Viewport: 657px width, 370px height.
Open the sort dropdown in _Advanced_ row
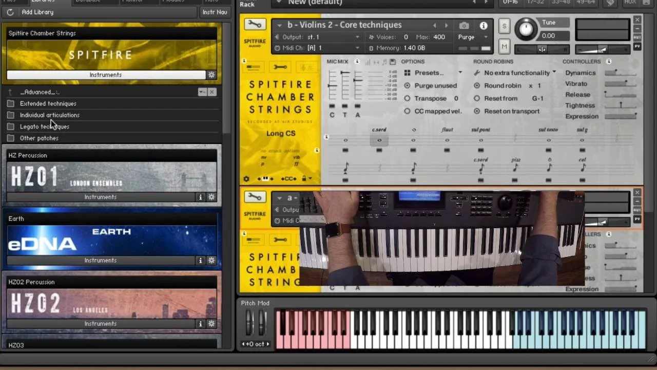click(202, 92)
